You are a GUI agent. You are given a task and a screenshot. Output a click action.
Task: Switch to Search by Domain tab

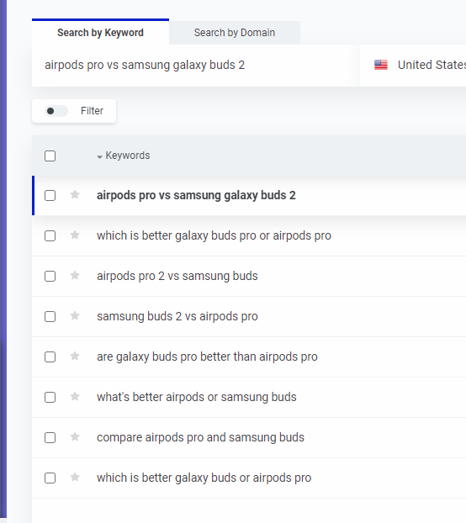click(x=235, y=33)
